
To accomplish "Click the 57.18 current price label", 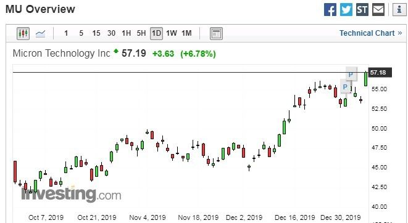I will click(380, 73).
